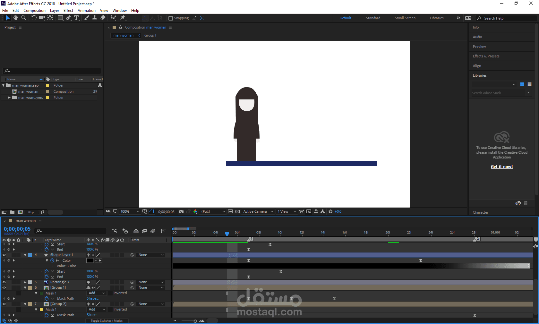539x324 pixels.
Task: Open the Composition menu
Action: coord(34,11)
